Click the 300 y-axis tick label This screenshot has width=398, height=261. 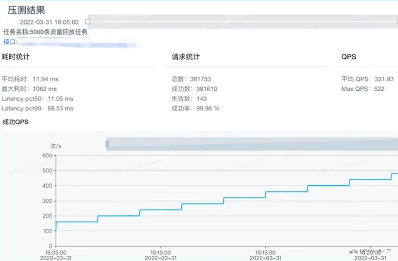pyautogui.click(x=47, y=201)
